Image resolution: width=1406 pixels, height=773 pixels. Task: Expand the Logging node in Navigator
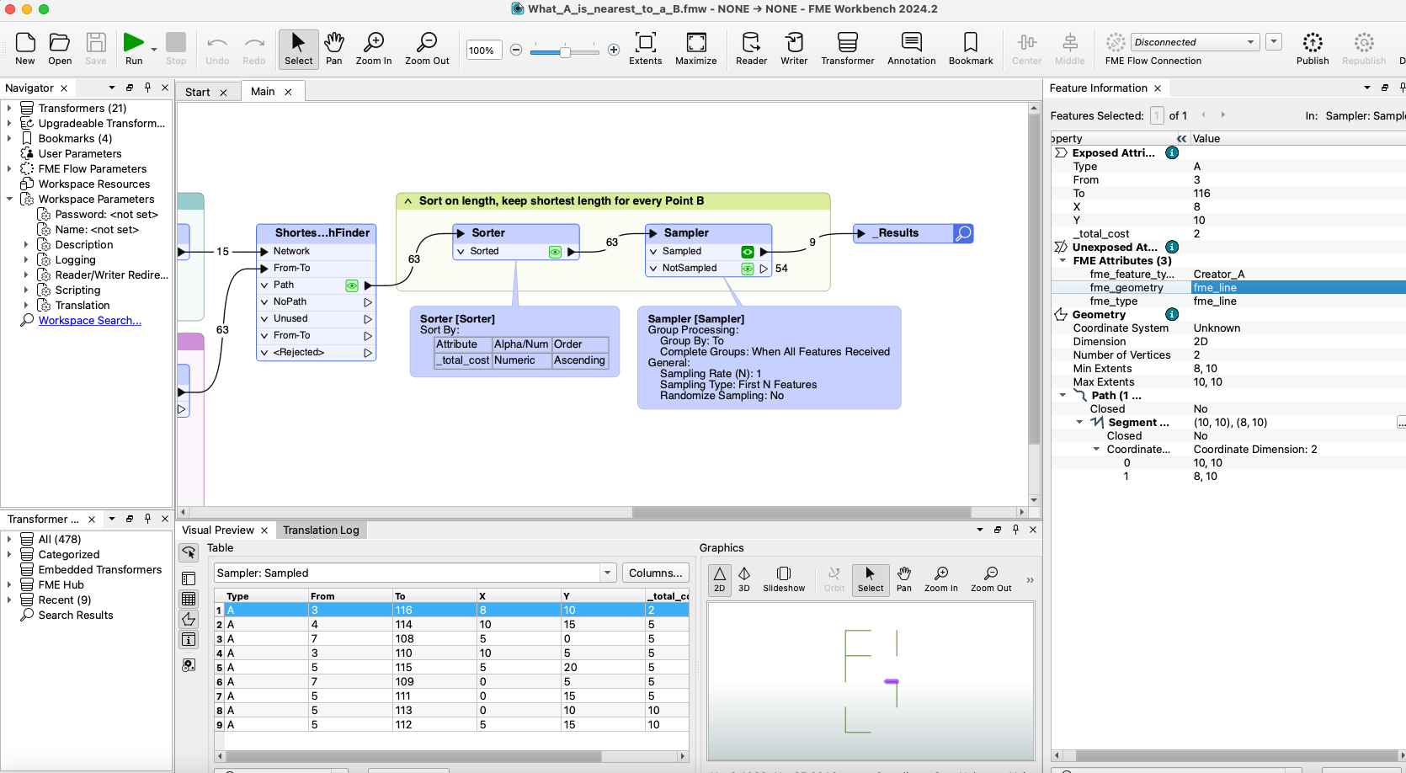coord(26,259)
